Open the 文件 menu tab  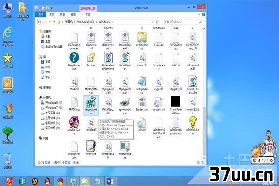(x=40, y=14)
